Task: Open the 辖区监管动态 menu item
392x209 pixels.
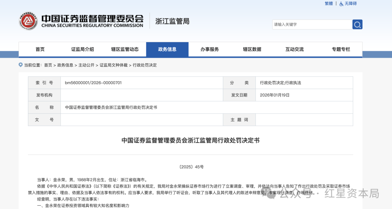Action: (125, 49)
